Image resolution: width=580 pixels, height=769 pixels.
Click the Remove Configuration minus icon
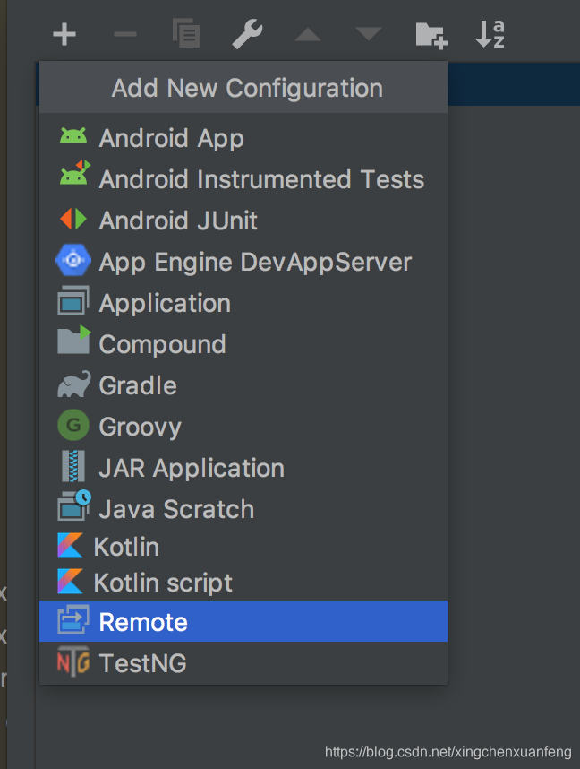[124, 34]
